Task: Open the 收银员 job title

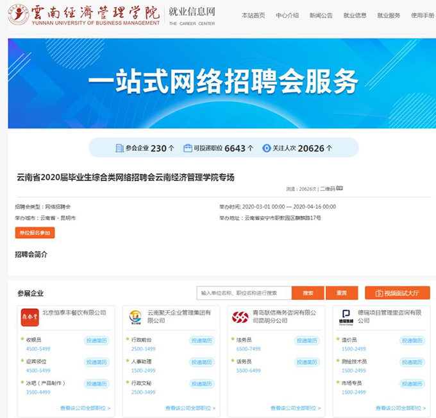Action: (33, 340)
